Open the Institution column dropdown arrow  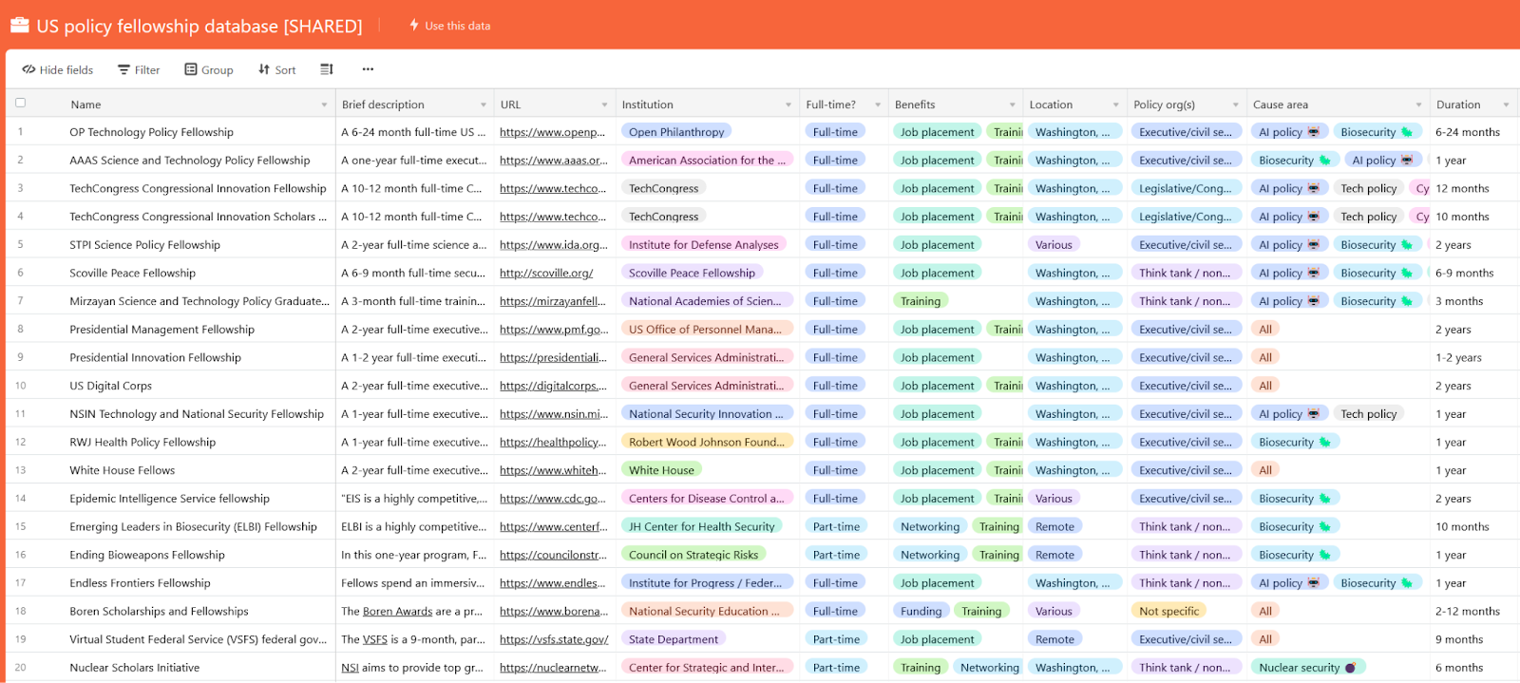(788, 104)
